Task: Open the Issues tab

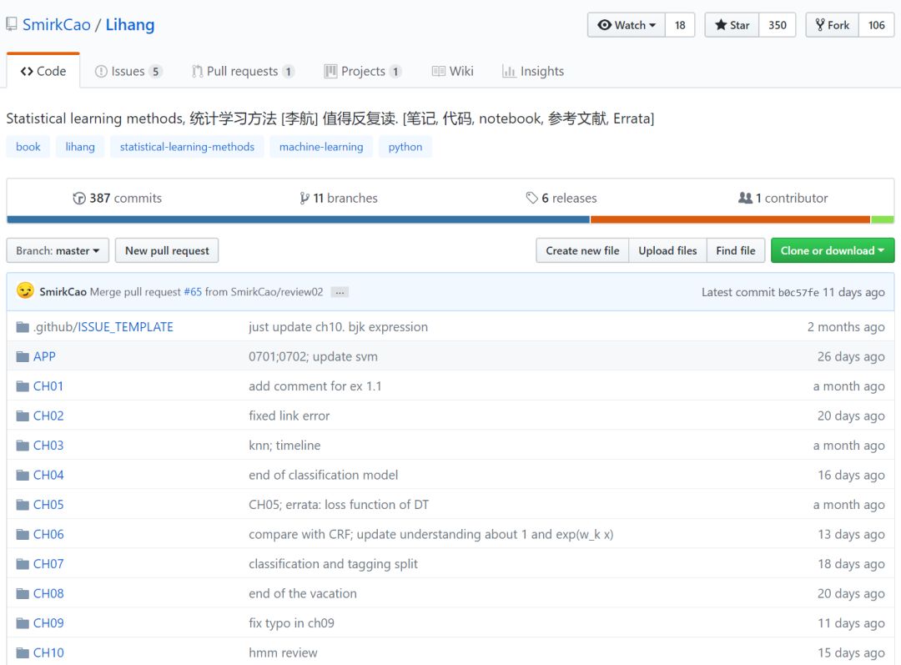Action: pos(128,71)
